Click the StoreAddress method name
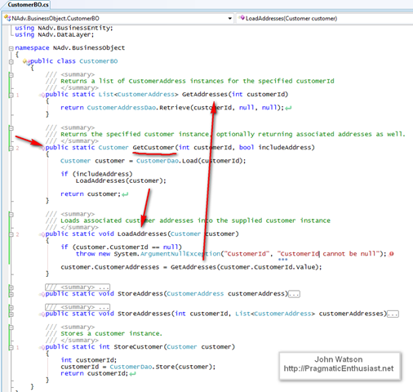Image resolution: width=413 pixels, height=392 pixels. [140, 294]
